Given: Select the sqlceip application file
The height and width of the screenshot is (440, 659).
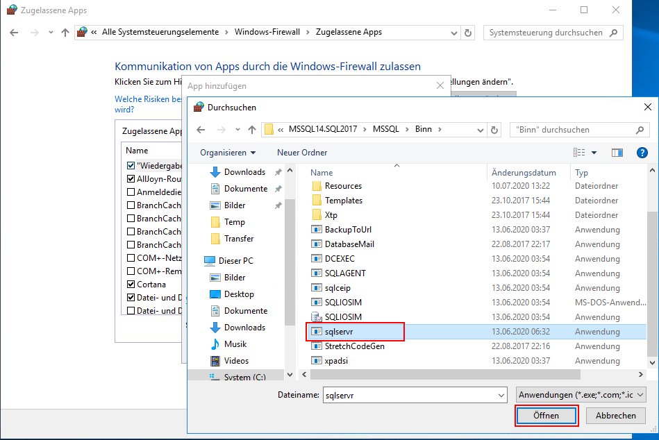Looking at the screenshot, I should pos(337,288).
